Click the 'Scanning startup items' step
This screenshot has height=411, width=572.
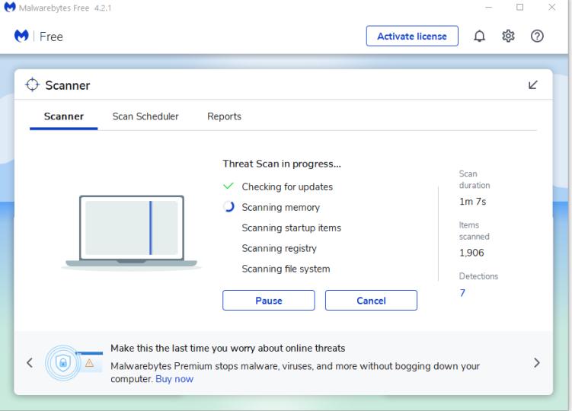coord(292,228)
